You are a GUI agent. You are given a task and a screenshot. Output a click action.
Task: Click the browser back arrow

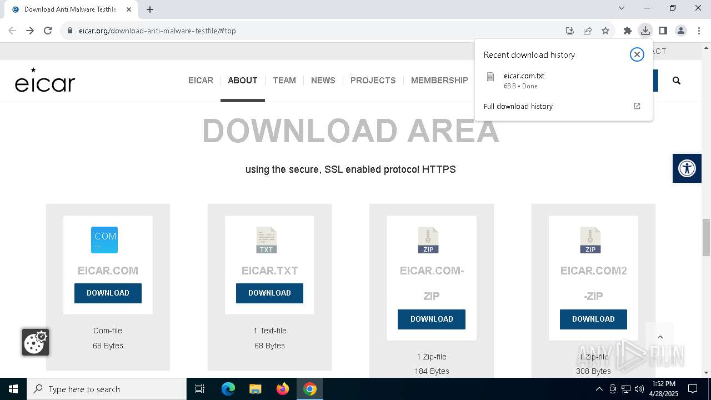point(12,31)
